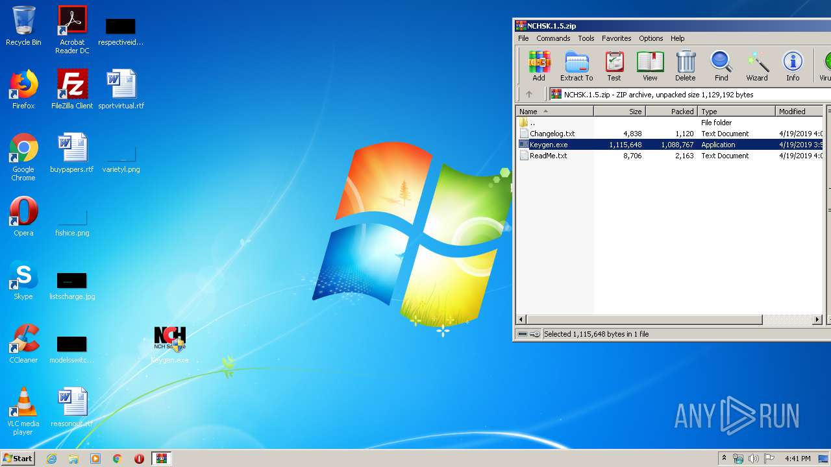Image resolution: width=831 pixels, height=467 pixels.
Task: Select the sportvirtual.rtf desktop file
Action: [121, 90]
